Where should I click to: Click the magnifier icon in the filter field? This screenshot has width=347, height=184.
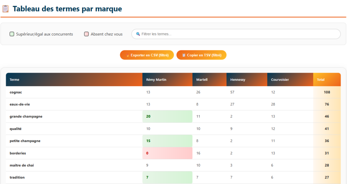[138, 34]
